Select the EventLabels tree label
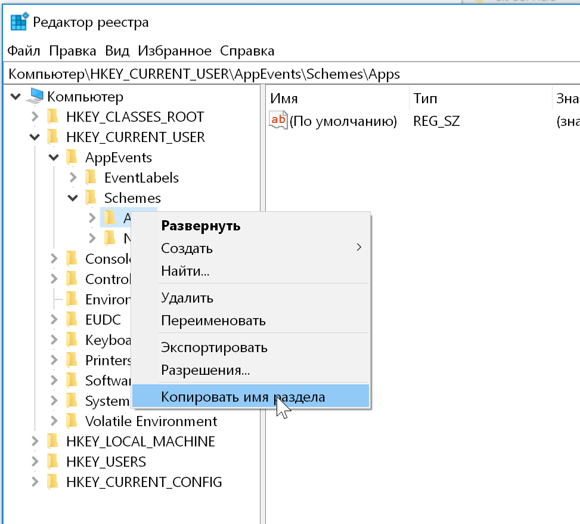 [x=141, y=178]
